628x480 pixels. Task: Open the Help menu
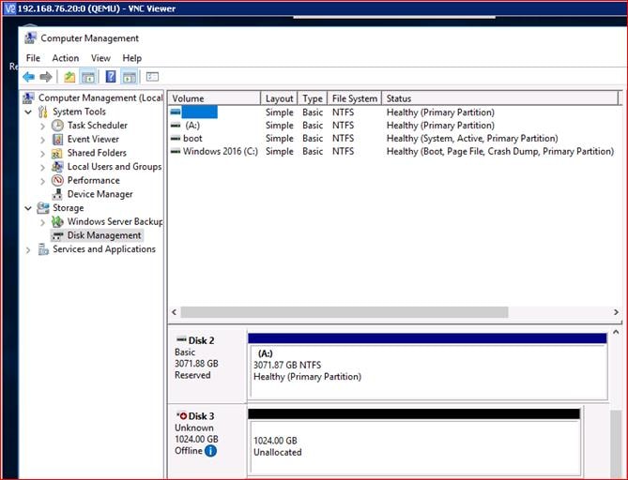click(x=131, y=58)
